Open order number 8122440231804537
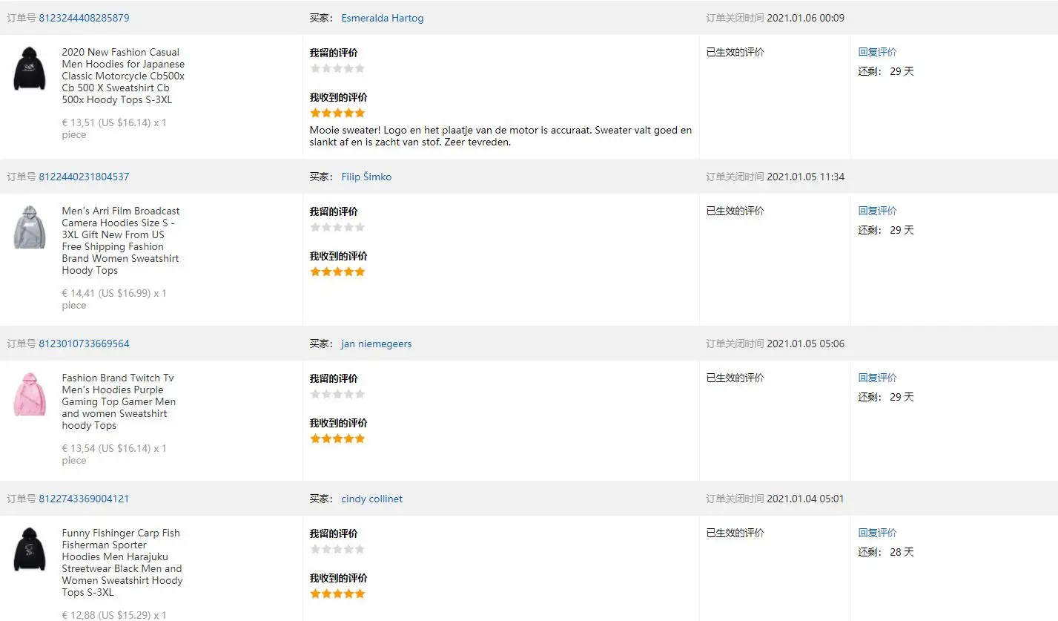Image resolution: width=1058 pixels, height=621 pixels. pyautogui.click(x=84, y=177)
